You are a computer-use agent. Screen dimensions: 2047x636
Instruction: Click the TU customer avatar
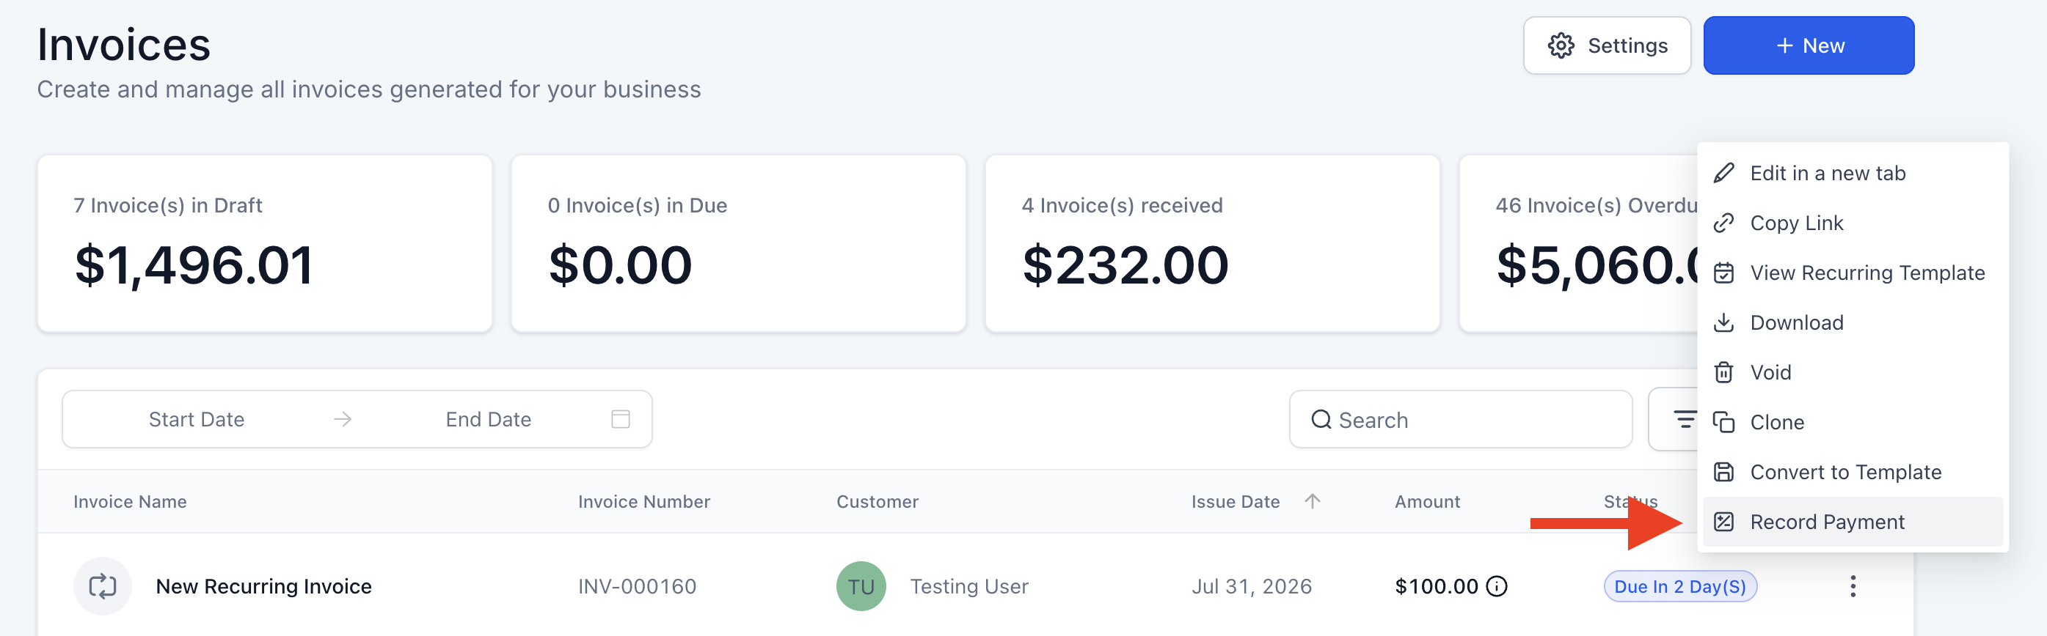[x=861, y=586]
